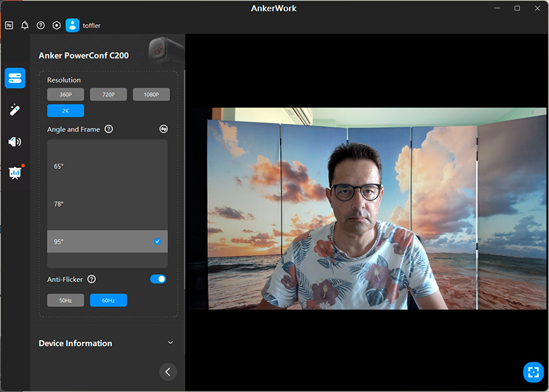Set resolution to 1080P
549x392 pixels.
pyautogui.click(x=150, y=95)
